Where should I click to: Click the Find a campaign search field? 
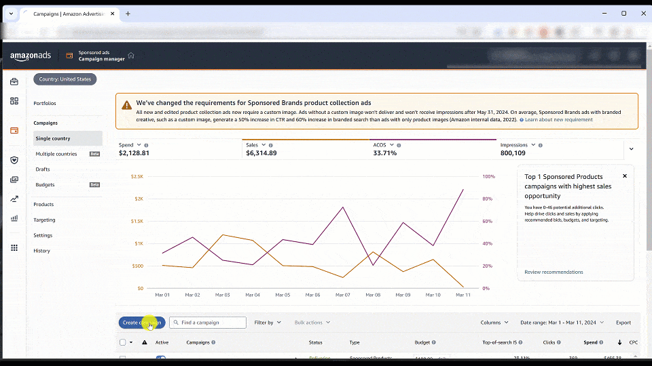pos(208,323)
